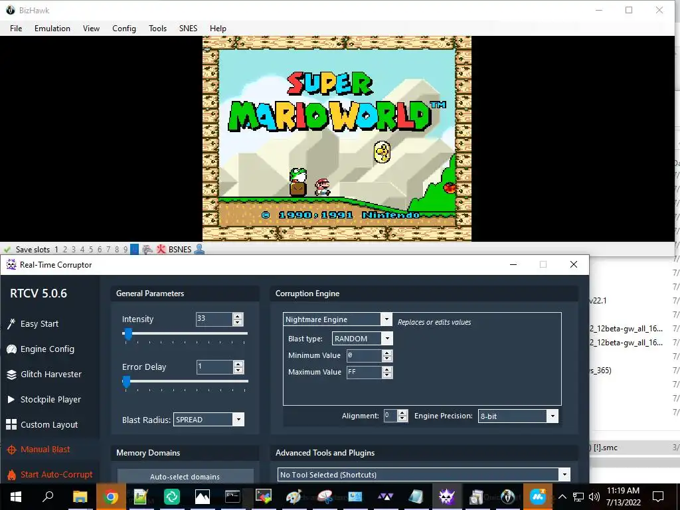The height and width of the screenshot is (510, 680).
Task: Open the Blast Radius SPREAD dropdown
Action: (209, 420)
